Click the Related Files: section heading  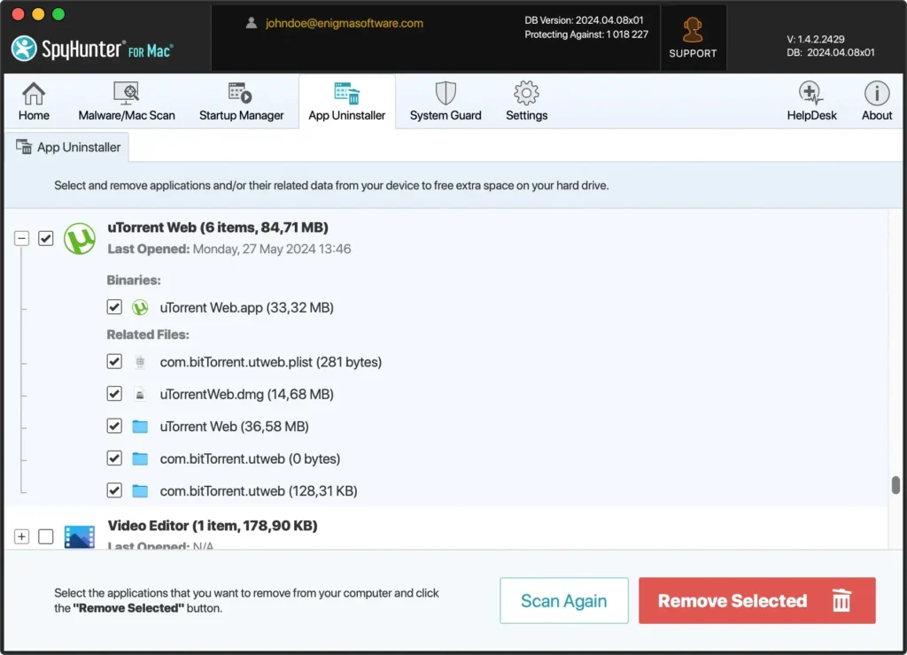(x=148, y=335)
